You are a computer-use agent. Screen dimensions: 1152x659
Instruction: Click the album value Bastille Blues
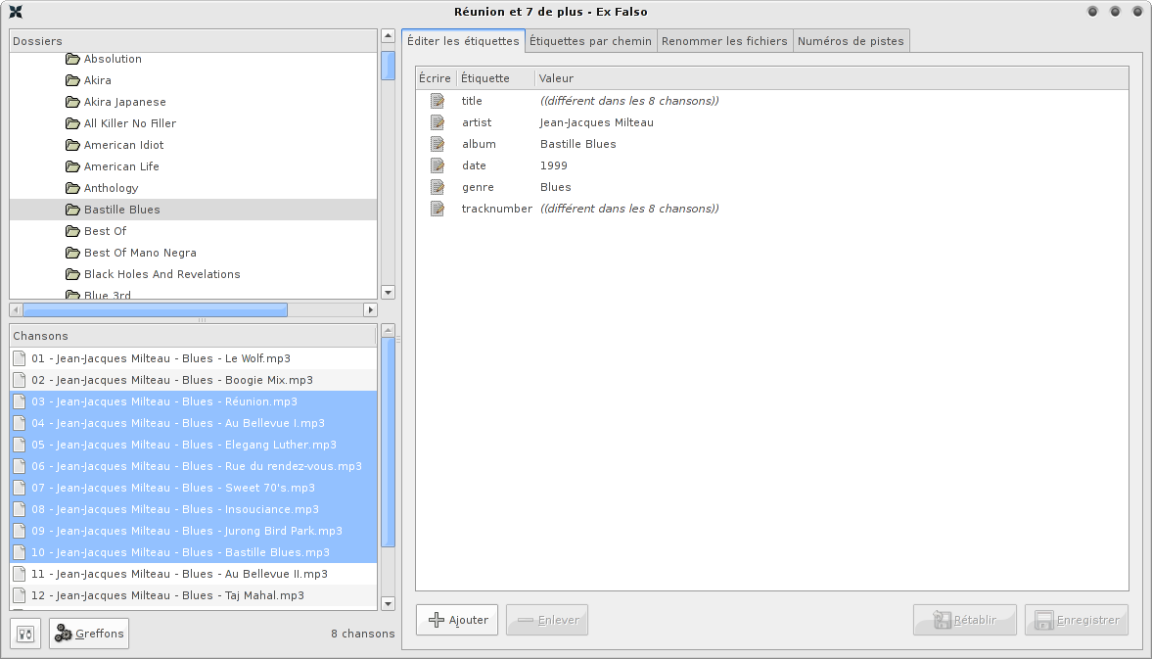578,144
